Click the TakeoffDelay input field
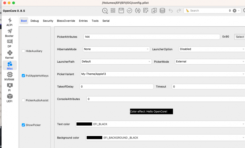The width and height of the screenshot is (245, 148). tap(117, 87)
